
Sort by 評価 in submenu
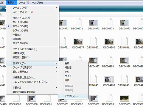click(73, 80)
